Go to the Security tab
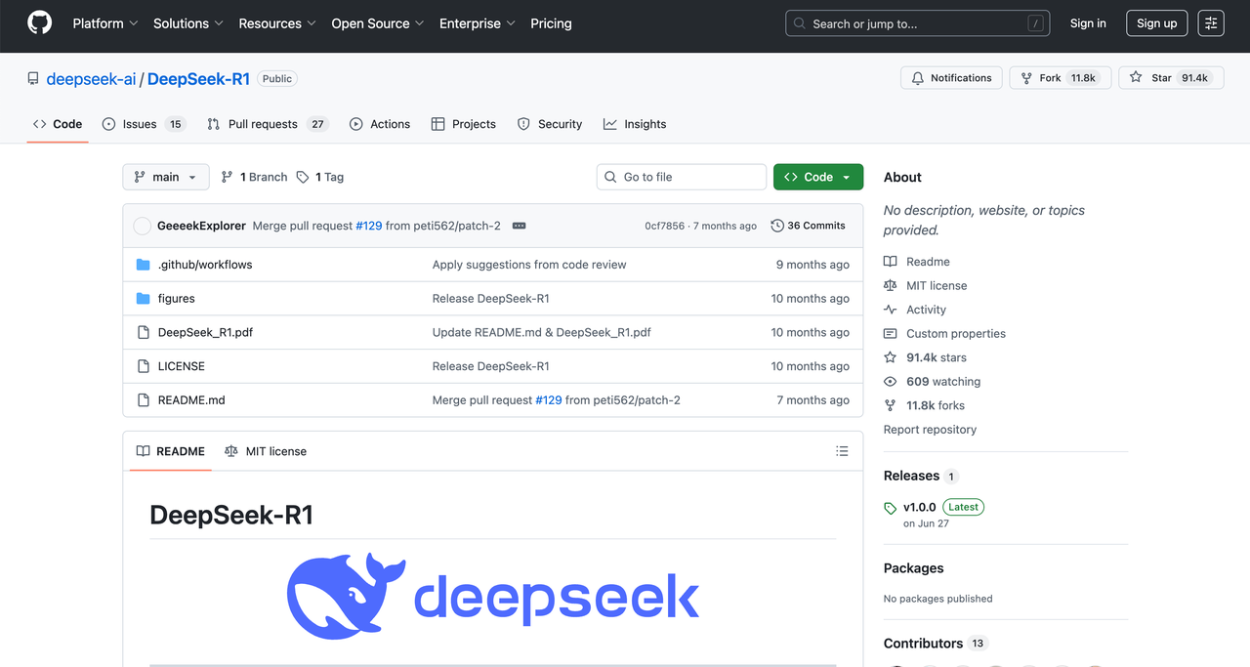Image resolution: width=1250 pixels, height=667 pixels. [550, 124]
